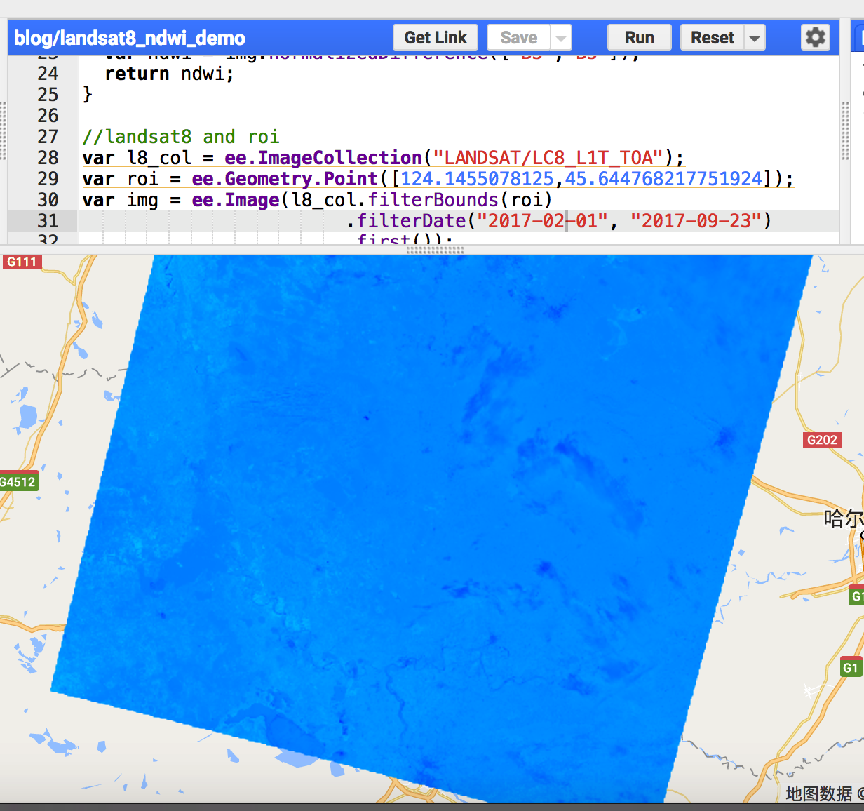Click the blog/landsat8_ndwi_demo script title

point(129,38)
